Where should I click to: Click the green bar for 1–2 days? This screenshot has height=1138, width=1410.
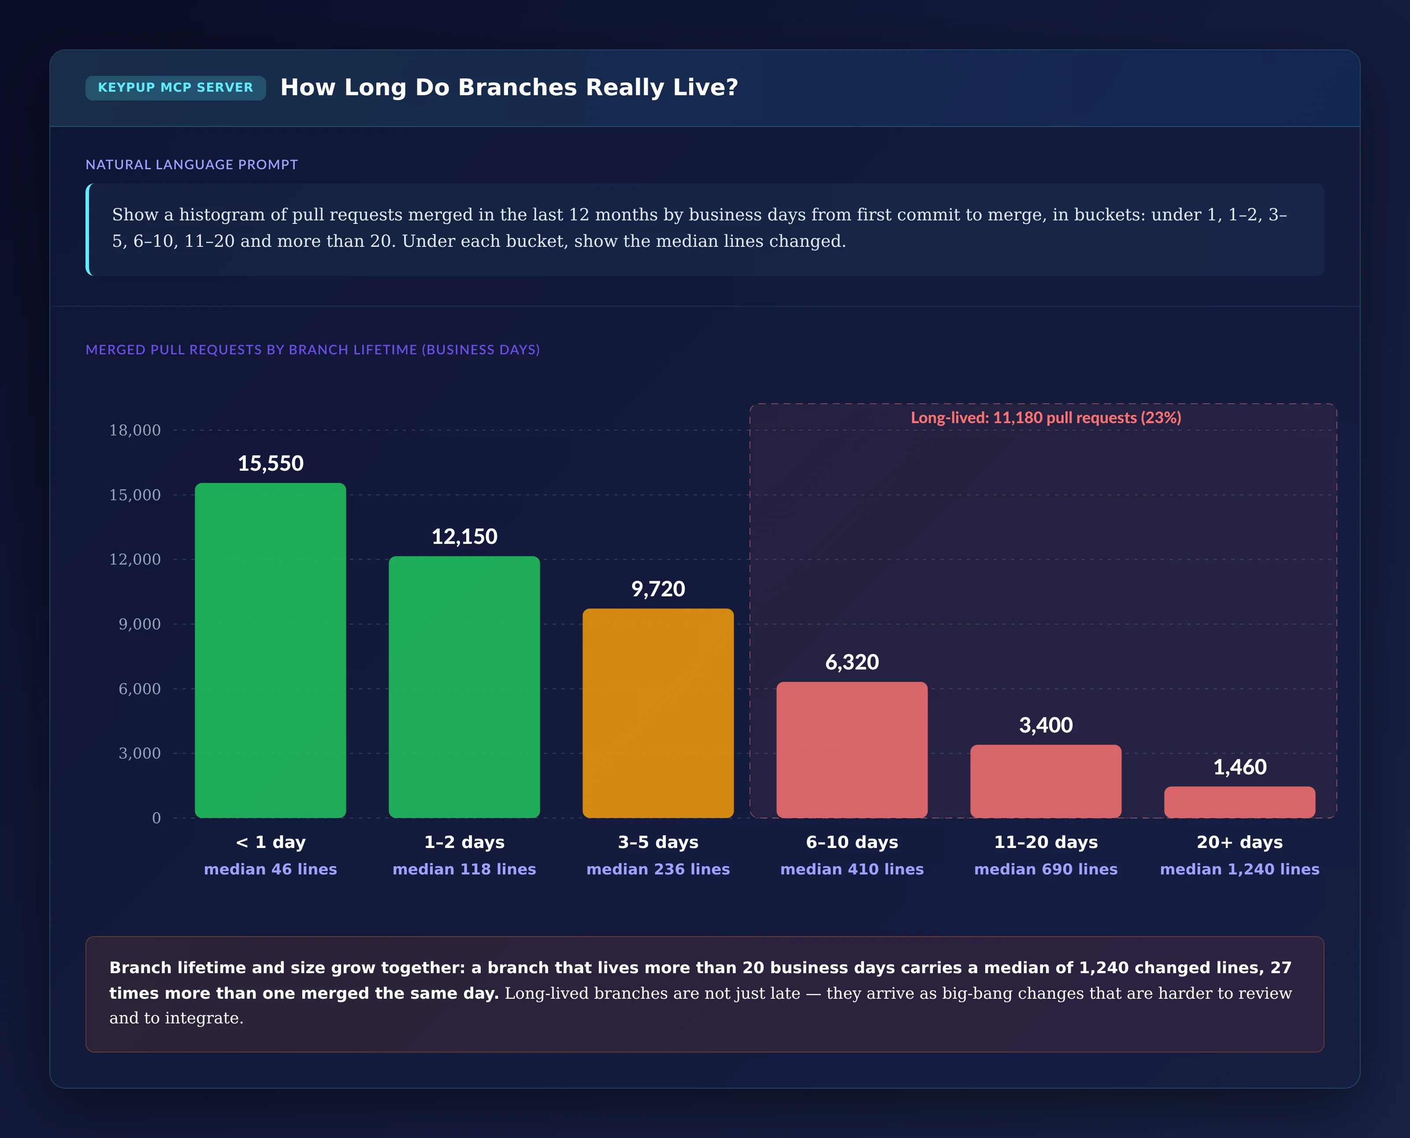[x=464, y=687]
